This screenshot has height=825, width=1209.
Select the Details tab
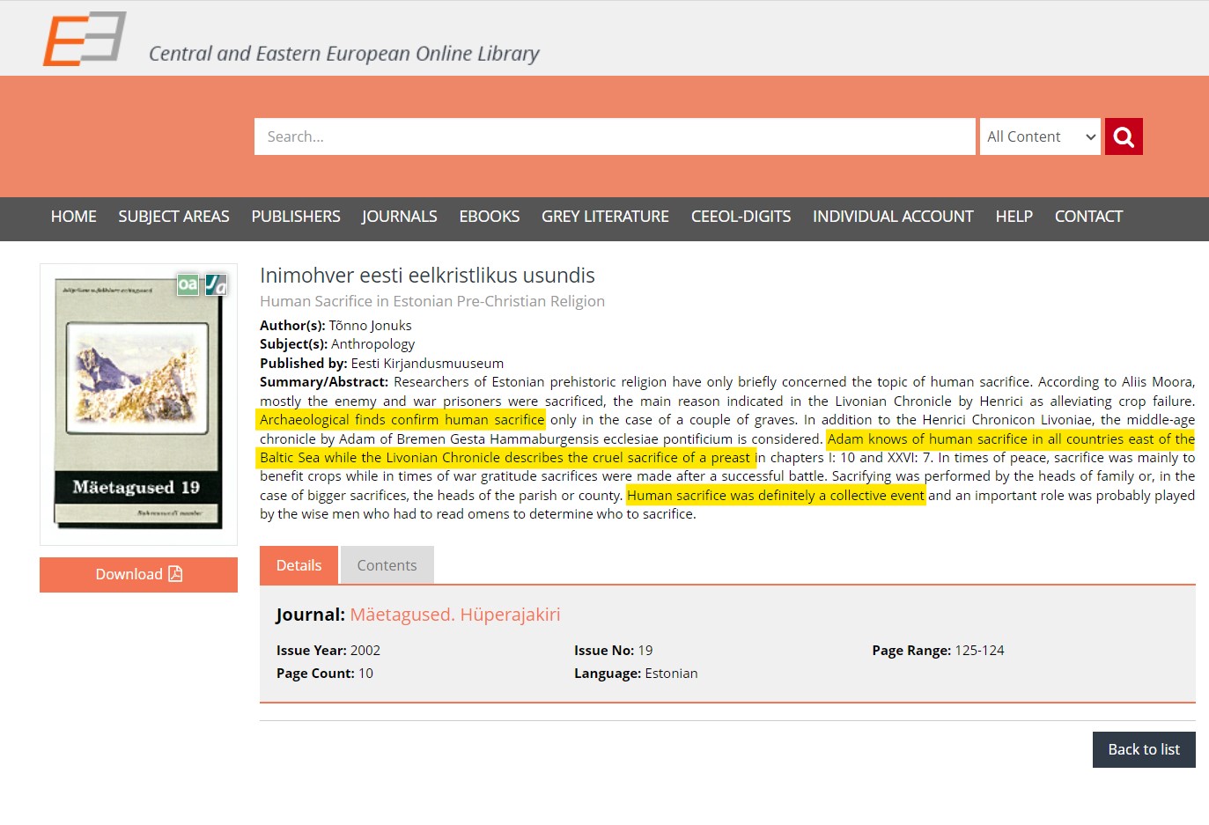(299, 565)
